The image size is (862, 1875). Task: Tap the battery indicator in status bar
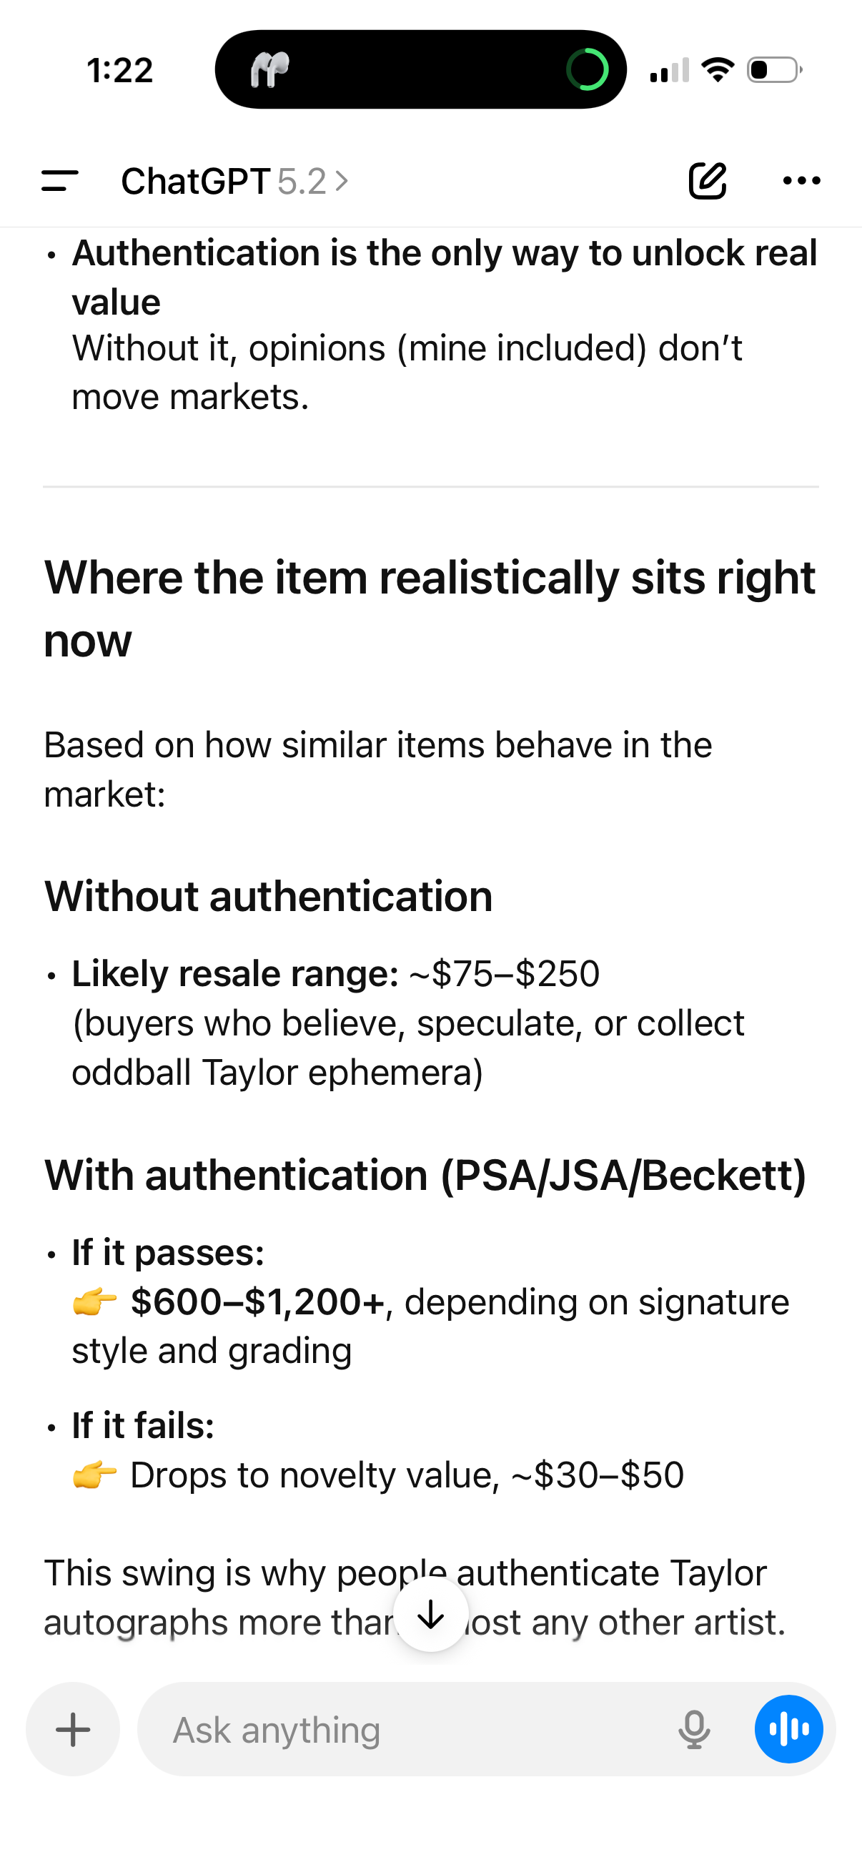coord(775,70)
